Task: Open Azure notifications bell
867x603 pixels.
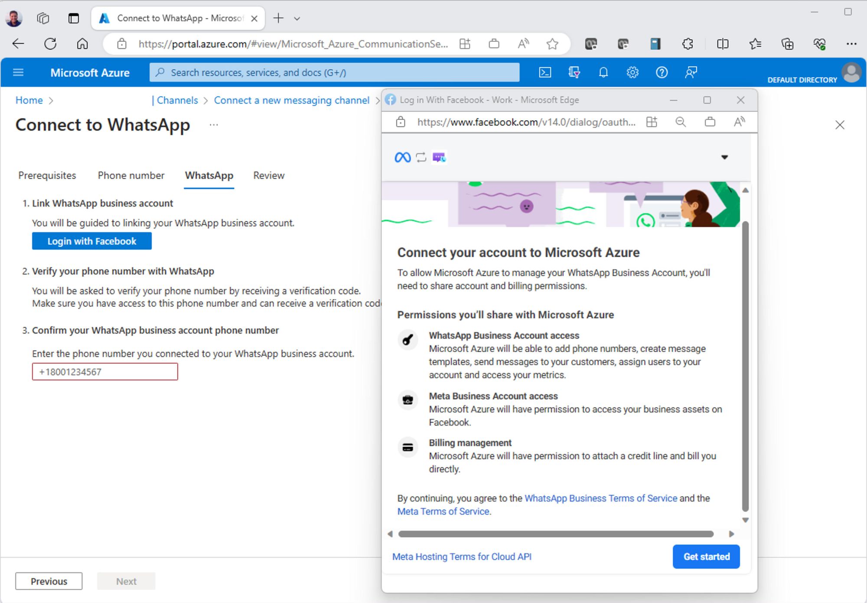Action: [603, 72]
